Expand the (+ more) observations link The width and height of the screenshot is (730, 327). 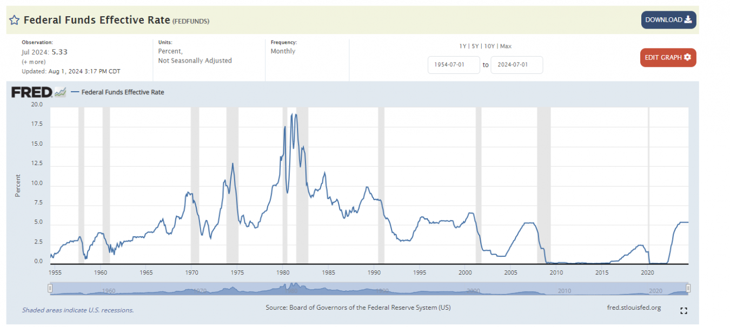(x=34, y=62)
